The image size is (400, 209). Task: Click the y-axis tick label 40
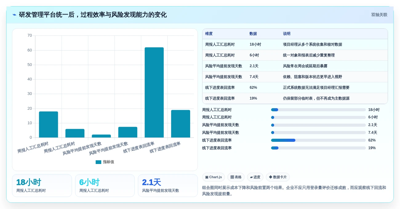tap(30, 79)
